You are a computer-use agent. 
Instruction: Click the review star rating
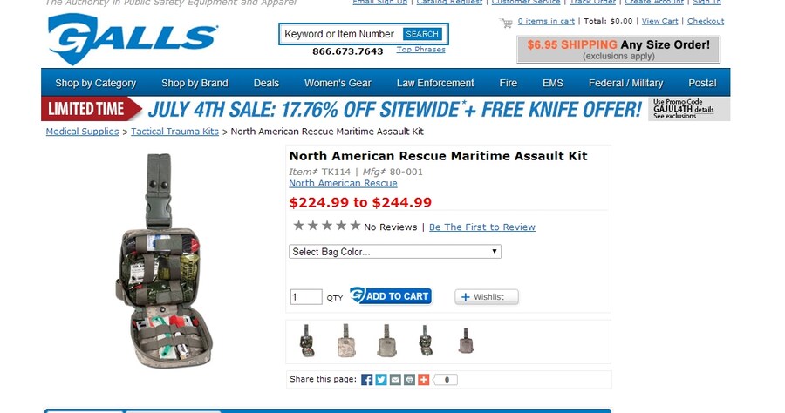pyautogui.click(x=326, y=226)
